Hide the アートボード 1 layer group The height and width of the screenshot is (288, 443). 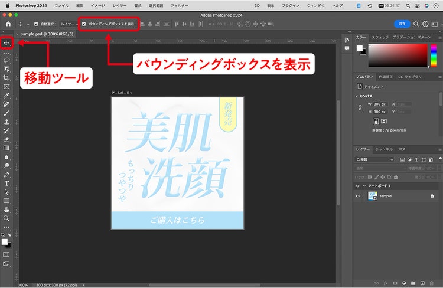[358, 186]
